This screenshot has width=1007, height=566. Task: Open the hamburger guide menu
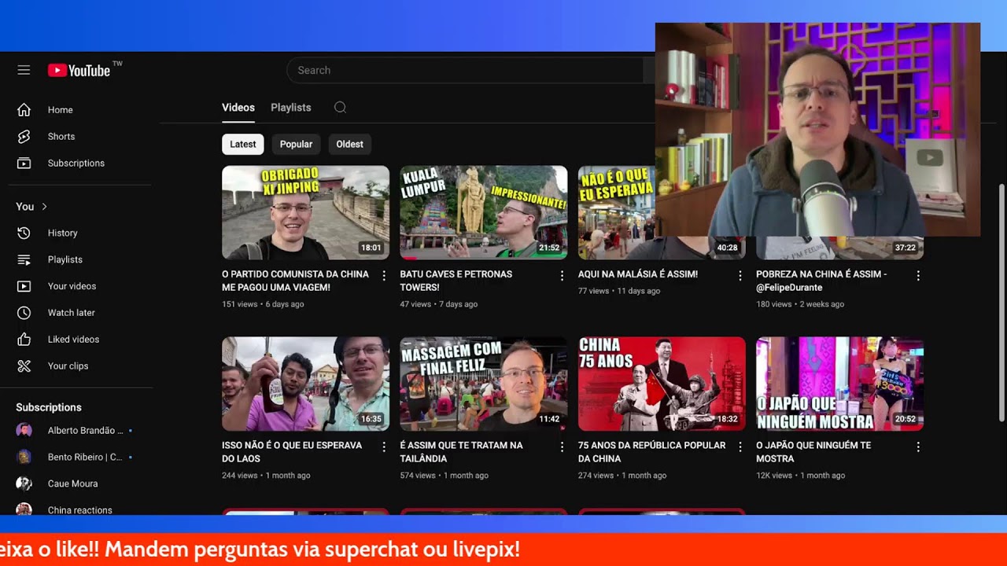pyautogui.click(x=24, y=70)
